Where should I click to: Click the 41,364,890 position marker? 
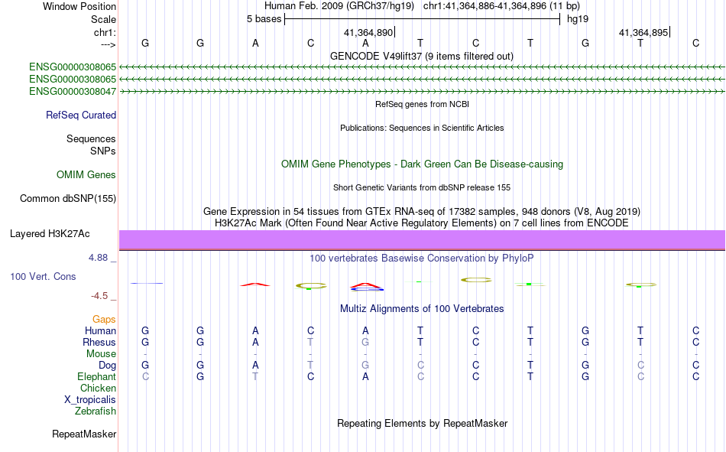click(x=369, y=32)
